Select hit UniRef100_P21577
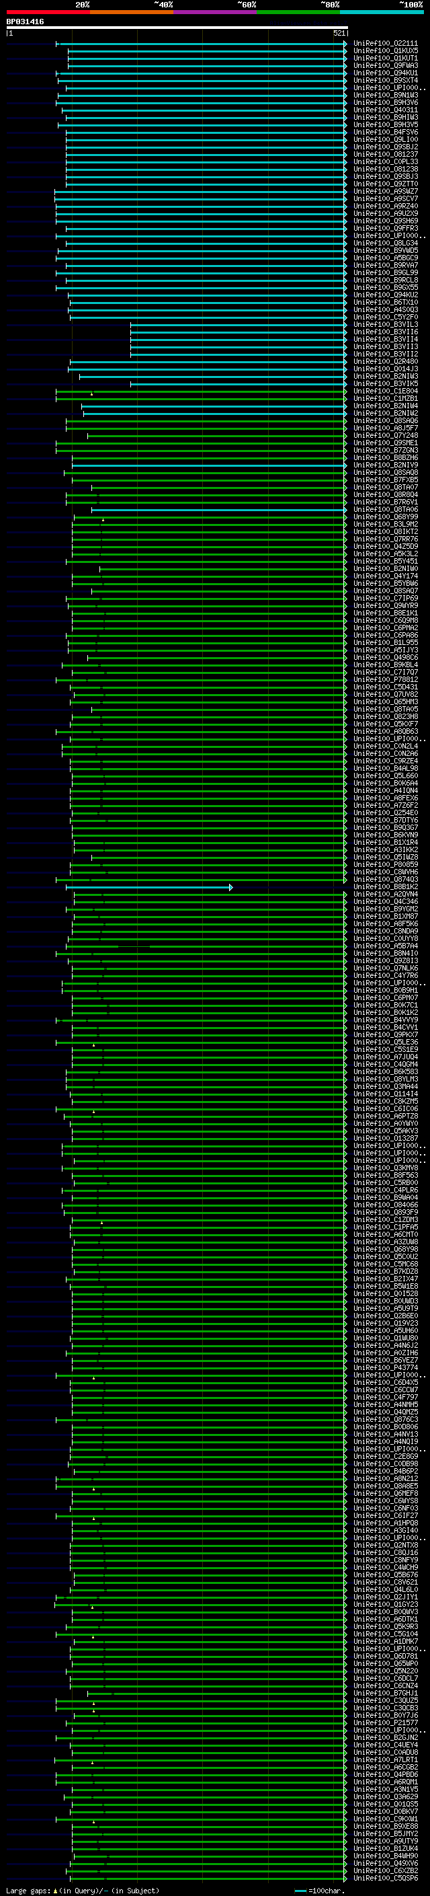Screen dimensions: 430x1896 [385, 1722]
